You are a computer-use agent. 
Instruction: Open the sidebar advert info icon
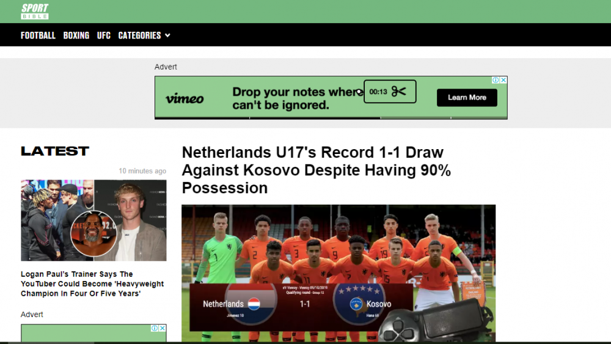tap(155, 328)
